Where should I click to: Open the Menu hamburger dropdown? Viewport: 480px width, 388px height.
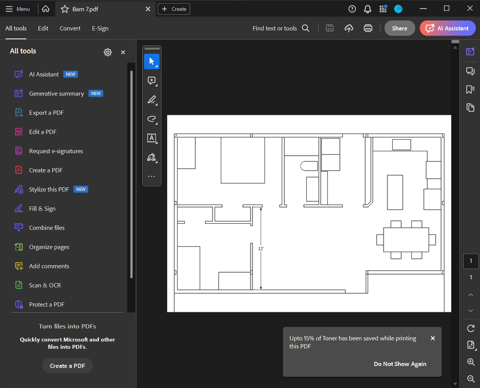18,9
